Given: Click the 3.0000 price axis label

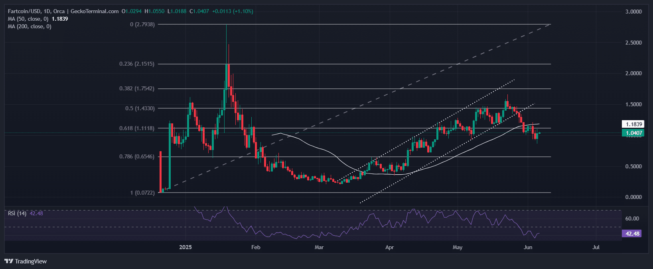Looking at the screenshot, I should (633, 12).
